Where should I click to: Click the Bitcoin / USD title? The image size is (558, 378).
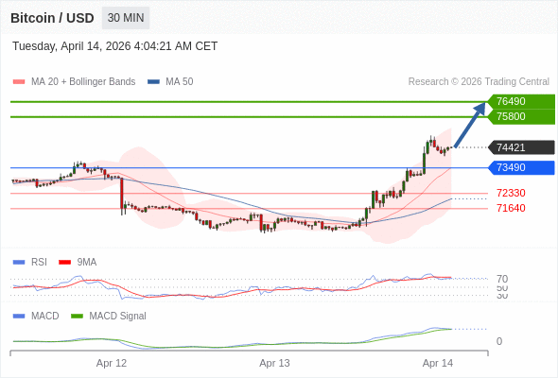52,18
